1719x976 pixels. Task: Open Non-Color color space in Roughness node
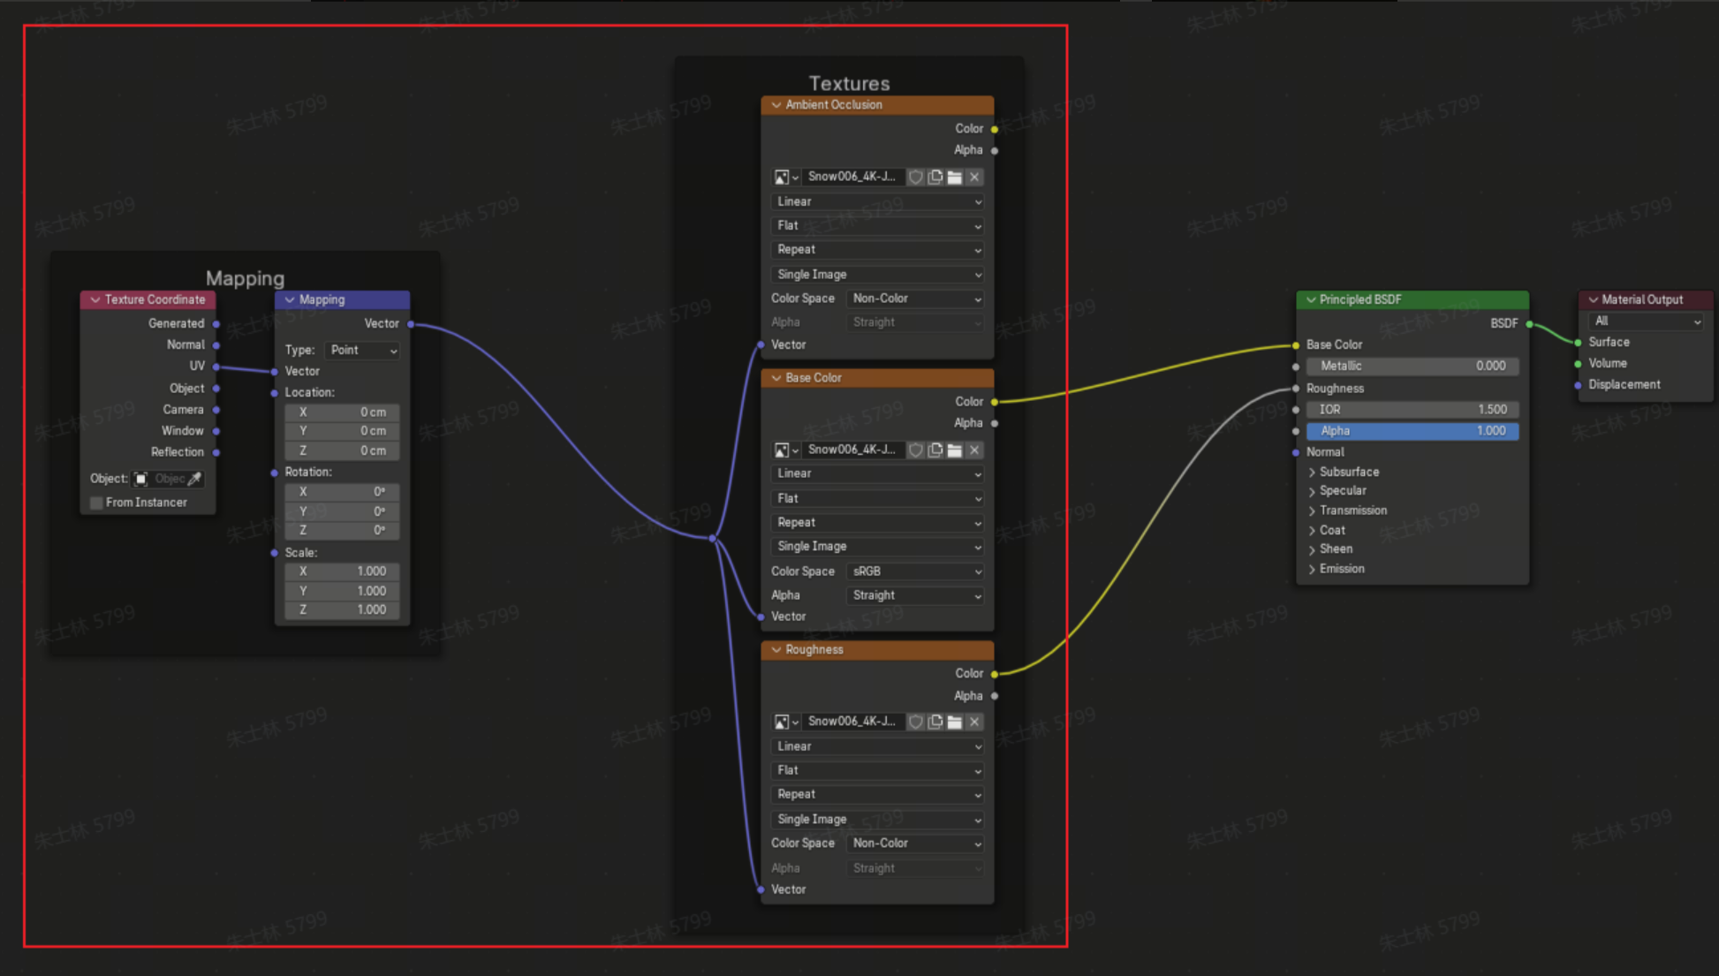coord(915,844)
